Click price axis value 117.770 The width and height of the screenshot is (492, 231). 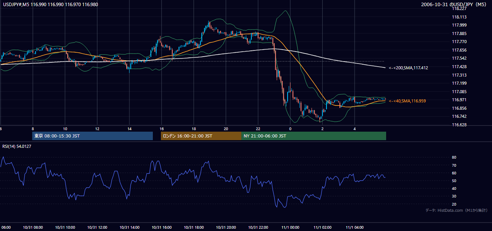coord(459,42)
